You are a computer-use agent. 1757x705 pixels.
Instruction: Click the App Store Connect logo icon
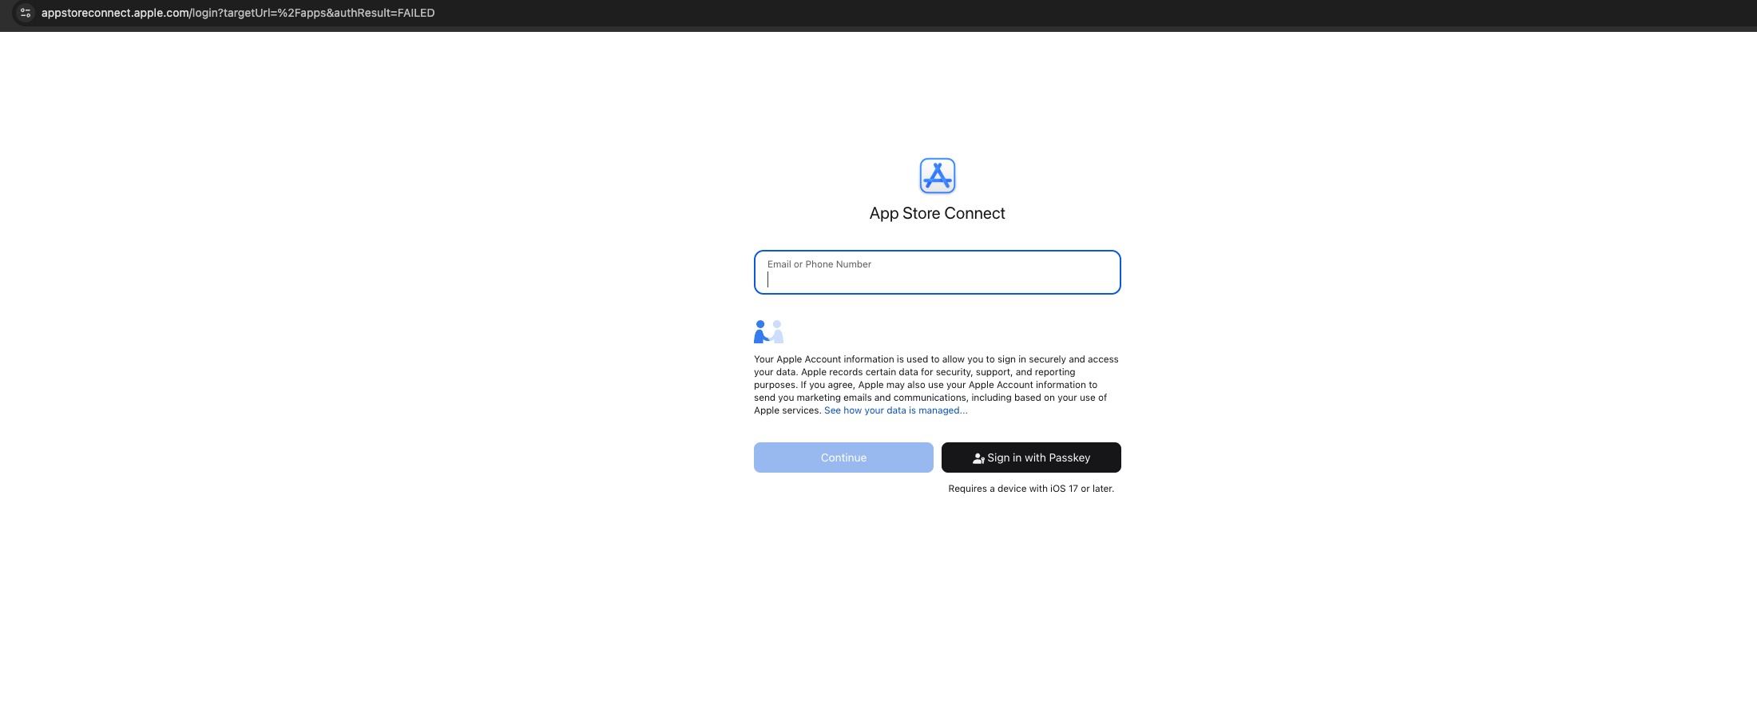(x=937, y=176)
